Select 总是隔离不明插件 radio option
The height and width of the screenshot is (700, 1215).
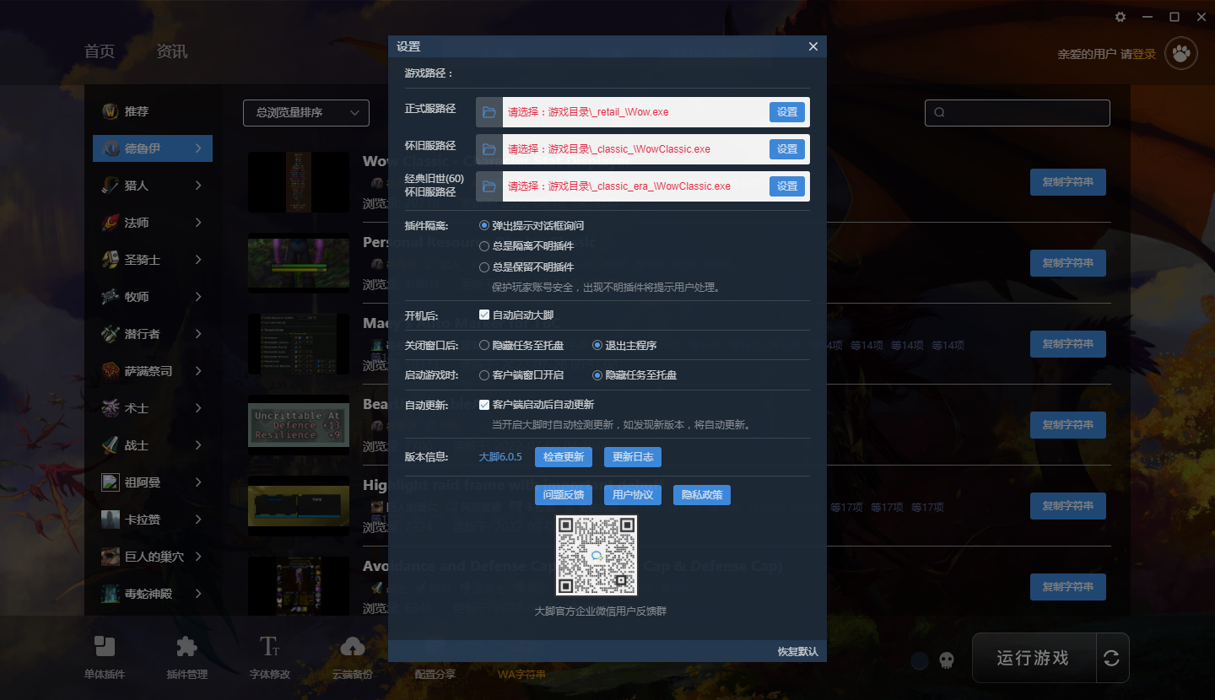(484, 246)
